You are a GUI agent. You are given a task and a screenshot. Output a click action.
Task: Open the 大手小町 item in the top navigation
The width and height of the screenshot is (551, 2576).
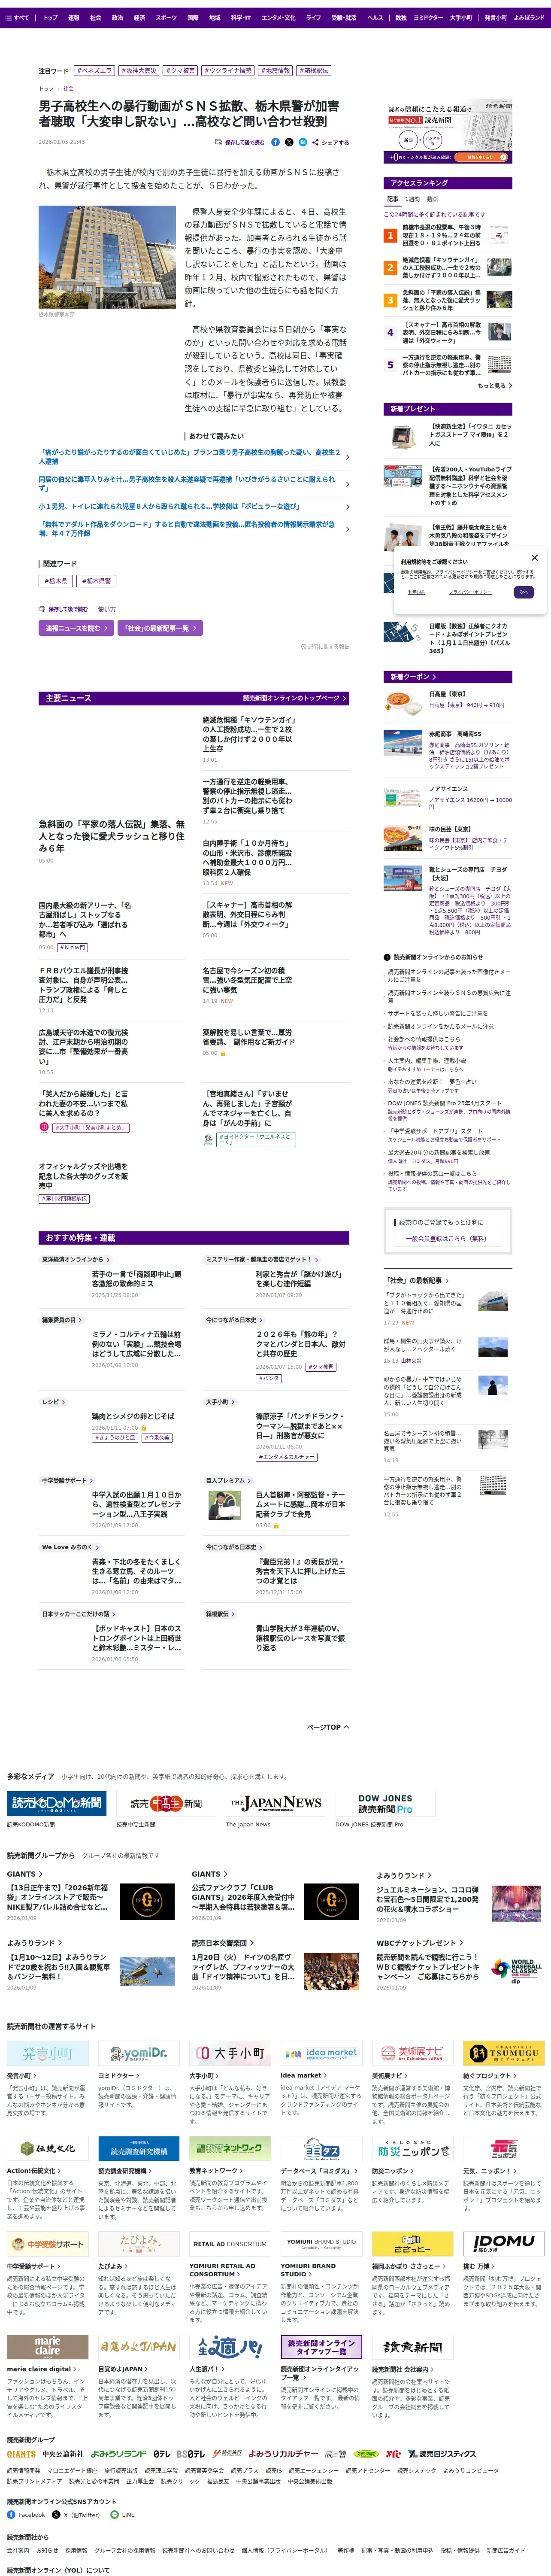[x=461, y=17]
